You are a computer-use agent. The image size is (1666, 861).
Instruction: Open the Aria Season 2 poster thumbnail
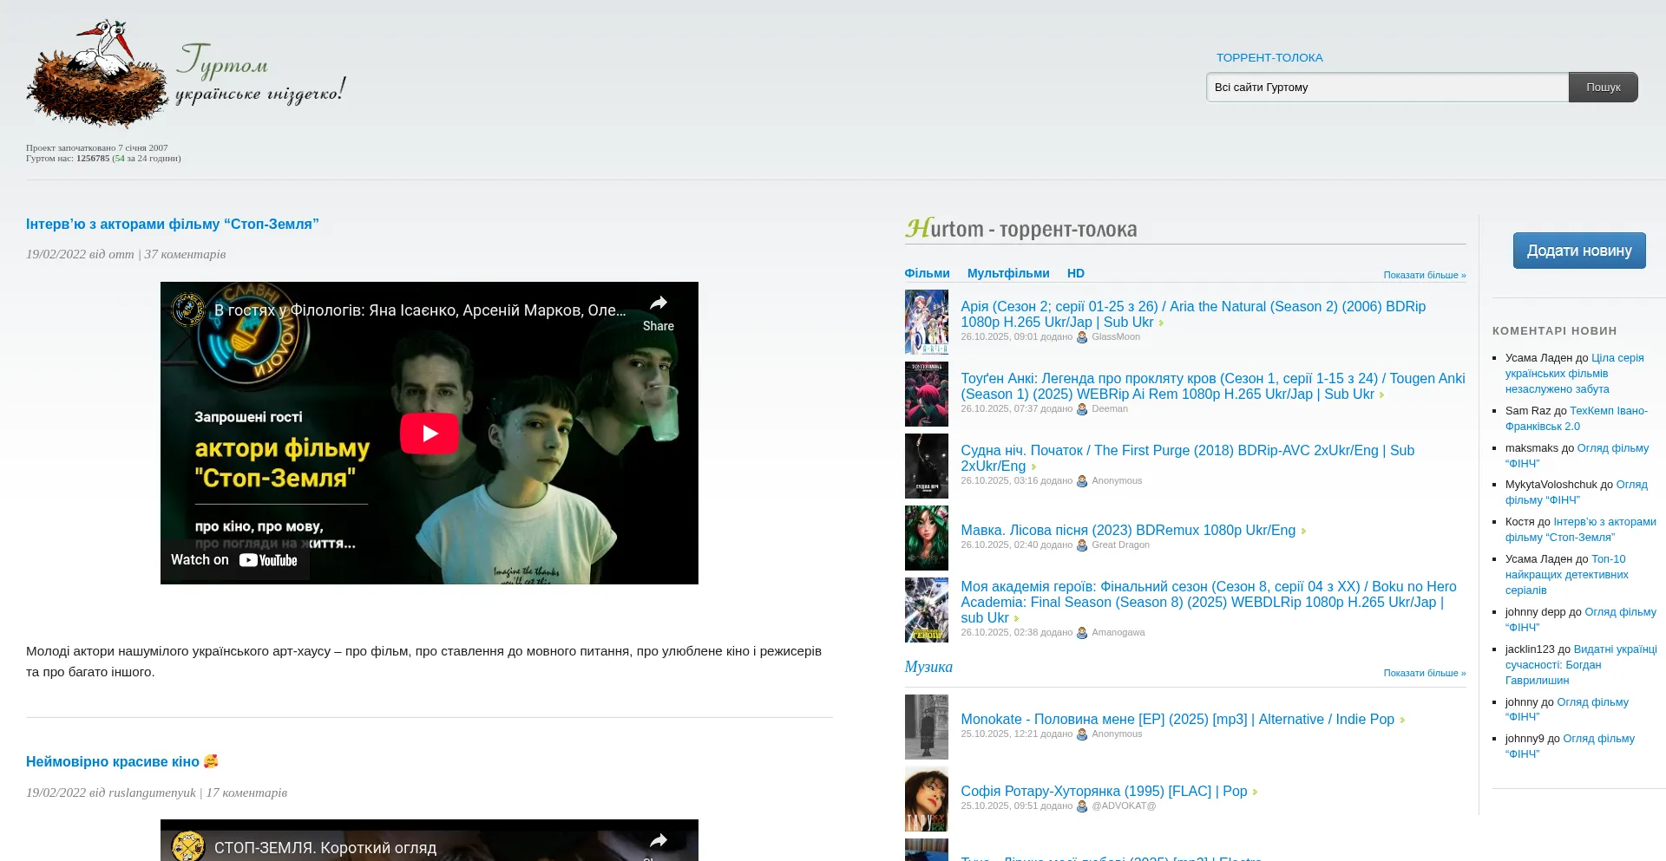926,322
